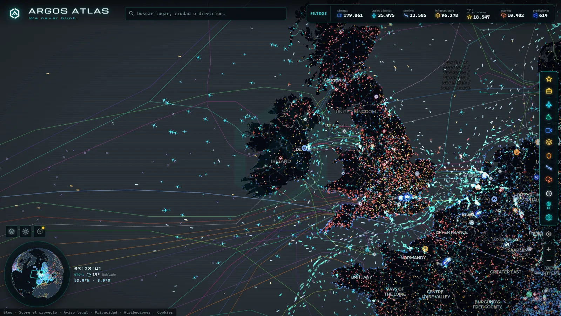The height and width of the screenshot is (316, 561).
Task: Click the mini globe overview map
Action: pyautogui.click(x=37, y=274)
